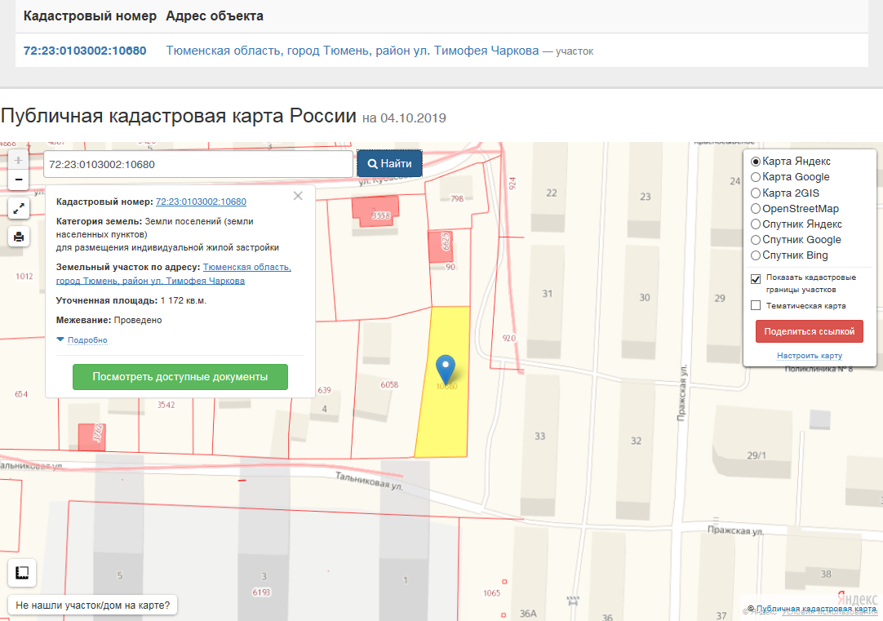Click red parcel 3762 on the map

pos(91,437)
